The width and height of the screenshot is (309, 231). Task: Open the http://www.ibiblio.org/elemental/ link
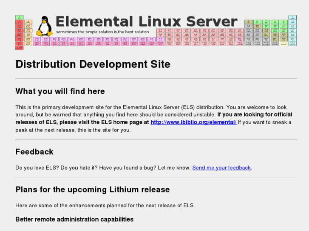193,122
